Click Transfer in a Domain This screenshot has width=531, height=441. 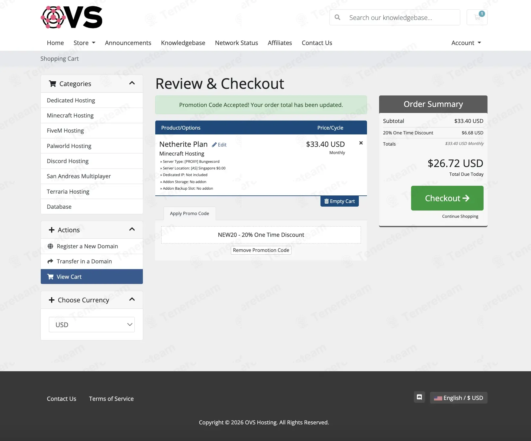click(x=92, y=261)
